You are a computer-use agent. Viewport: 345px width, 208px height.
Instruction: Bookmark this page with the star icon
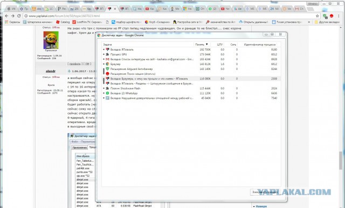click(318, 16)
